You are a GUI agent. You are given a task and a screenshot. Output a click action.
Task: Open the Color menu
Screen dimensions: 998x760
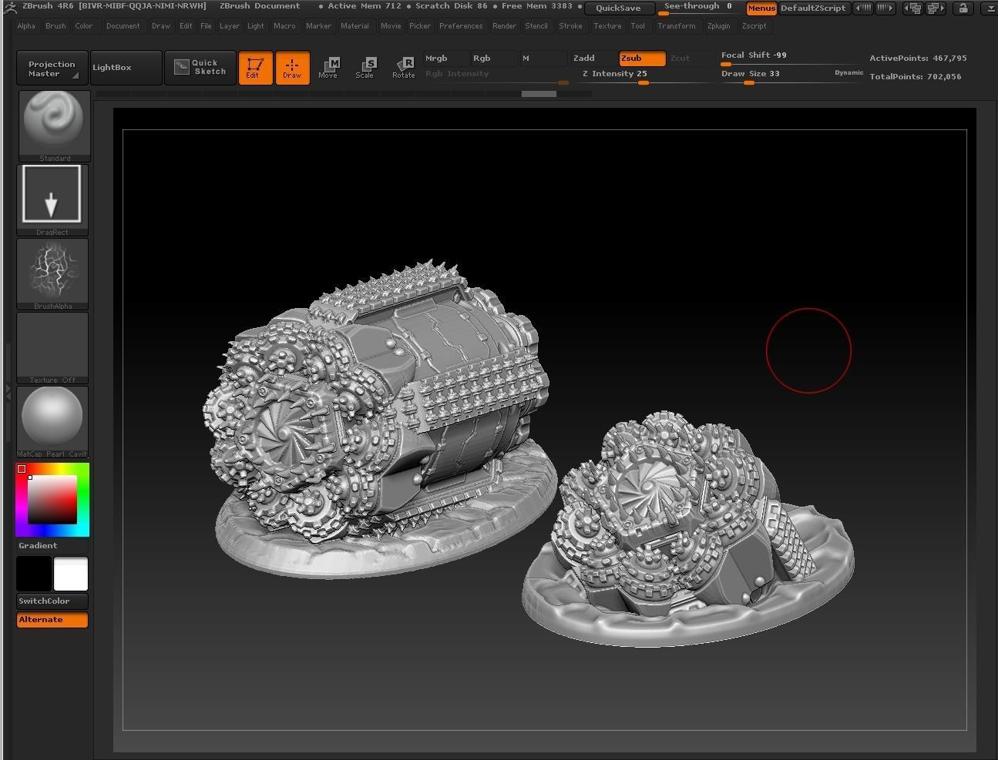click(84, 26)
